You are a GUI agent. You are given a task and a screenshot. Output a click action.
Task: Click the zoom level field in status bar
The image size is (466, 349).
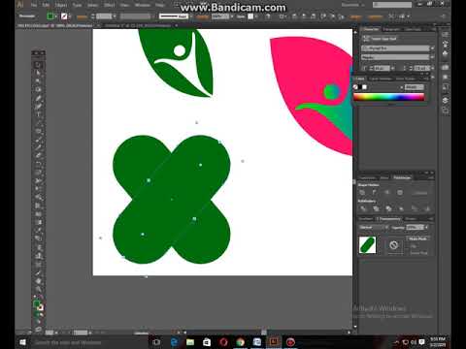click(x=49, y=333)
